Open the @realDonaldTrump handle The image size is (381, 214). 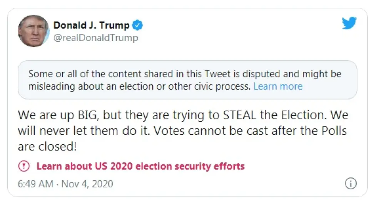tap(95, 38)
